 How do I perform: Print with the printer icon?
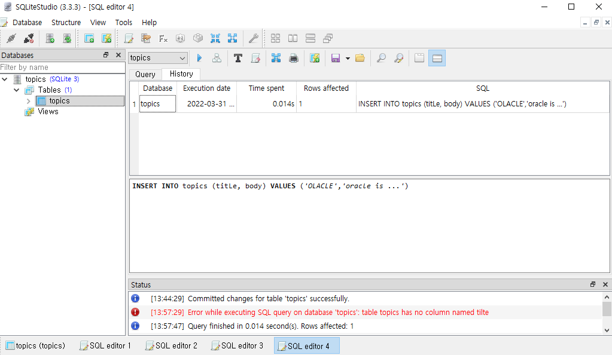(x=294, y=58)
